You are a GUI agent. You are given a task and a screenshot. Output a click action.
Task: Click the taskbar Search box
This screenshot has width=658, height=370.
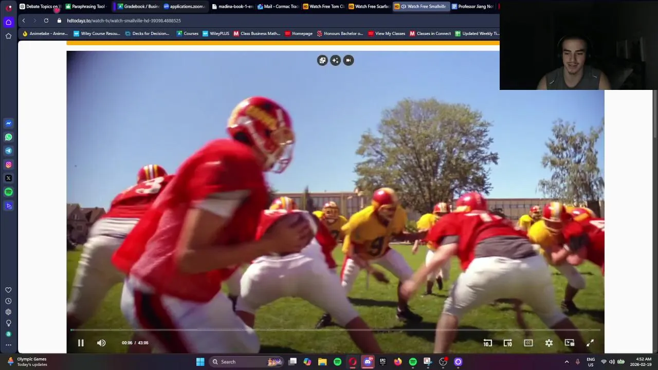point(247,362)
